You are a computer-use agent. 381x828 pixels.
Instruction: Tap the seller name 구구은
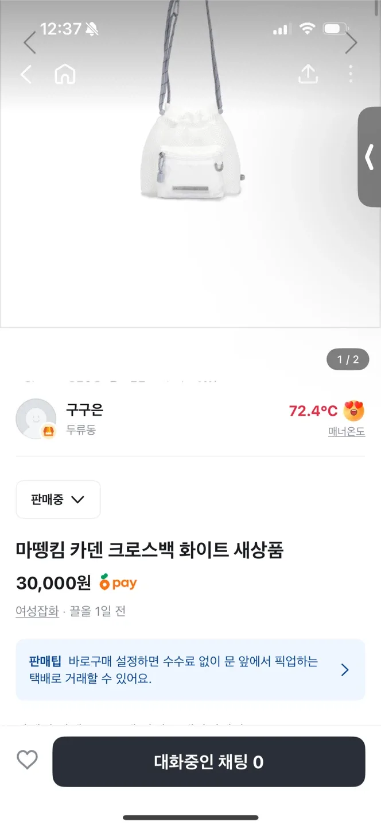84,410
